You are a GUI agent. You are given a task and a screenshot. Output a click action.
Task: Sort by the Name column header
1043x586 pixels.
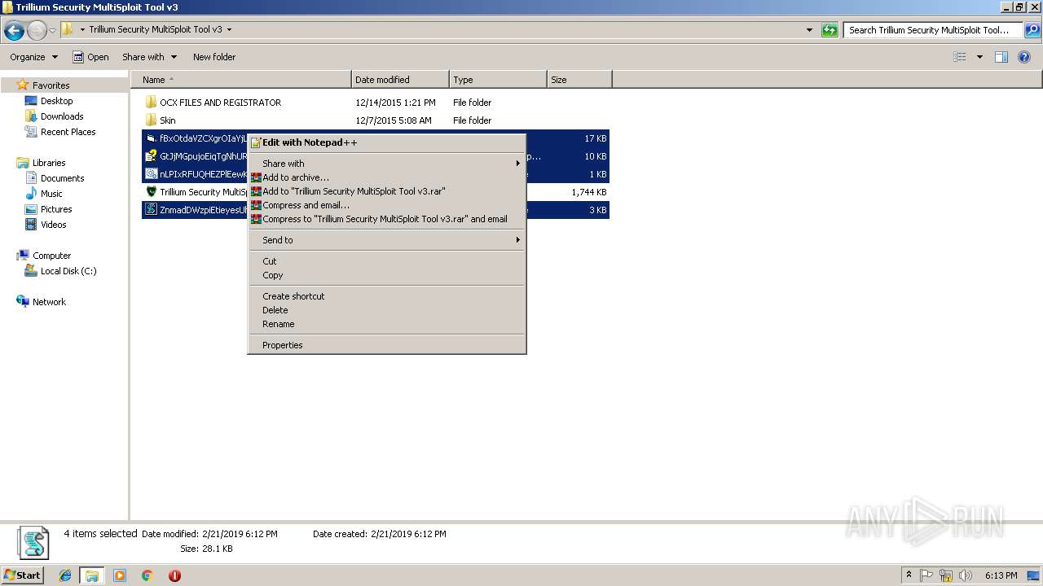(x=241, y=80)
